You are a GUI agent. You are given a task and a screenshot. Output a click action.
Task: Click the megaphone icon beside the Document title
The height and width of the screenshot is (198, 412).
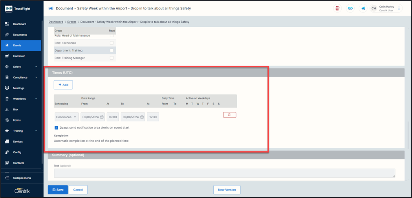click(51, 8)
